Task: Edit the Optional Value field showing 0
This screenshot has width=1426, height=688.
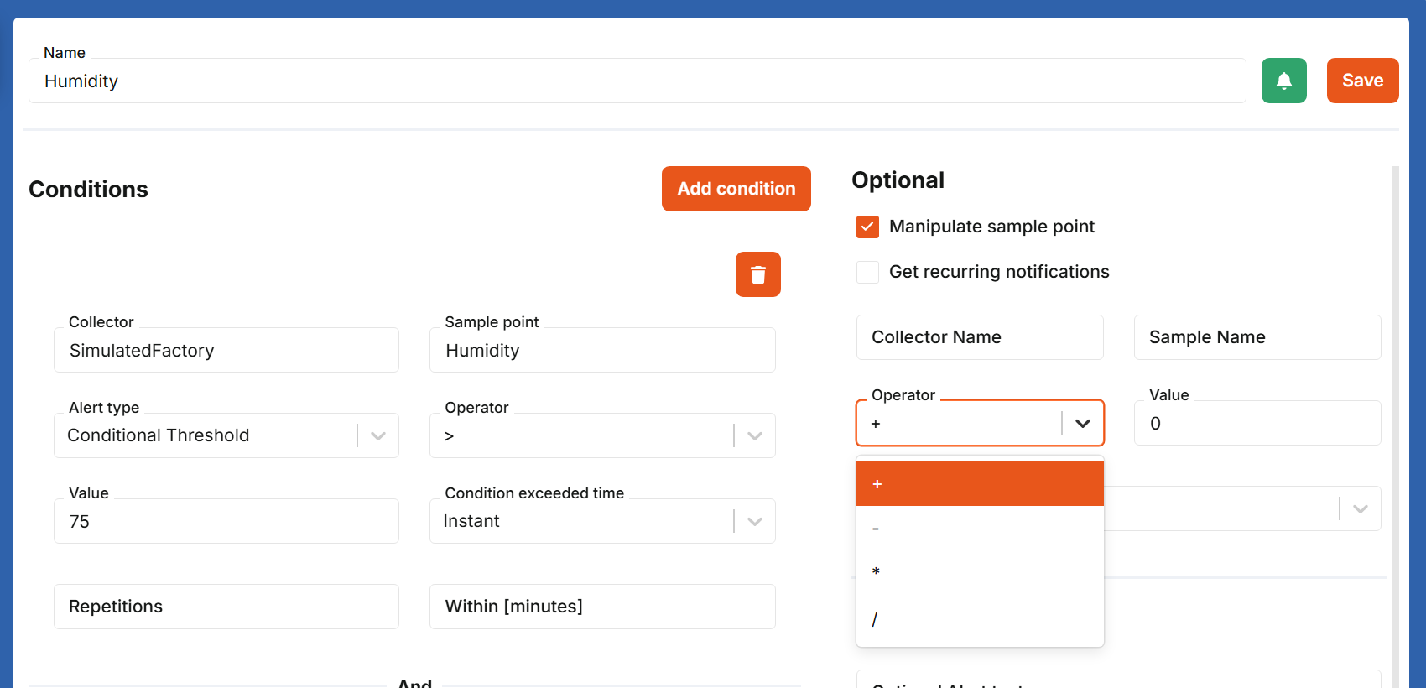Action: click(x=1257, y=423)
